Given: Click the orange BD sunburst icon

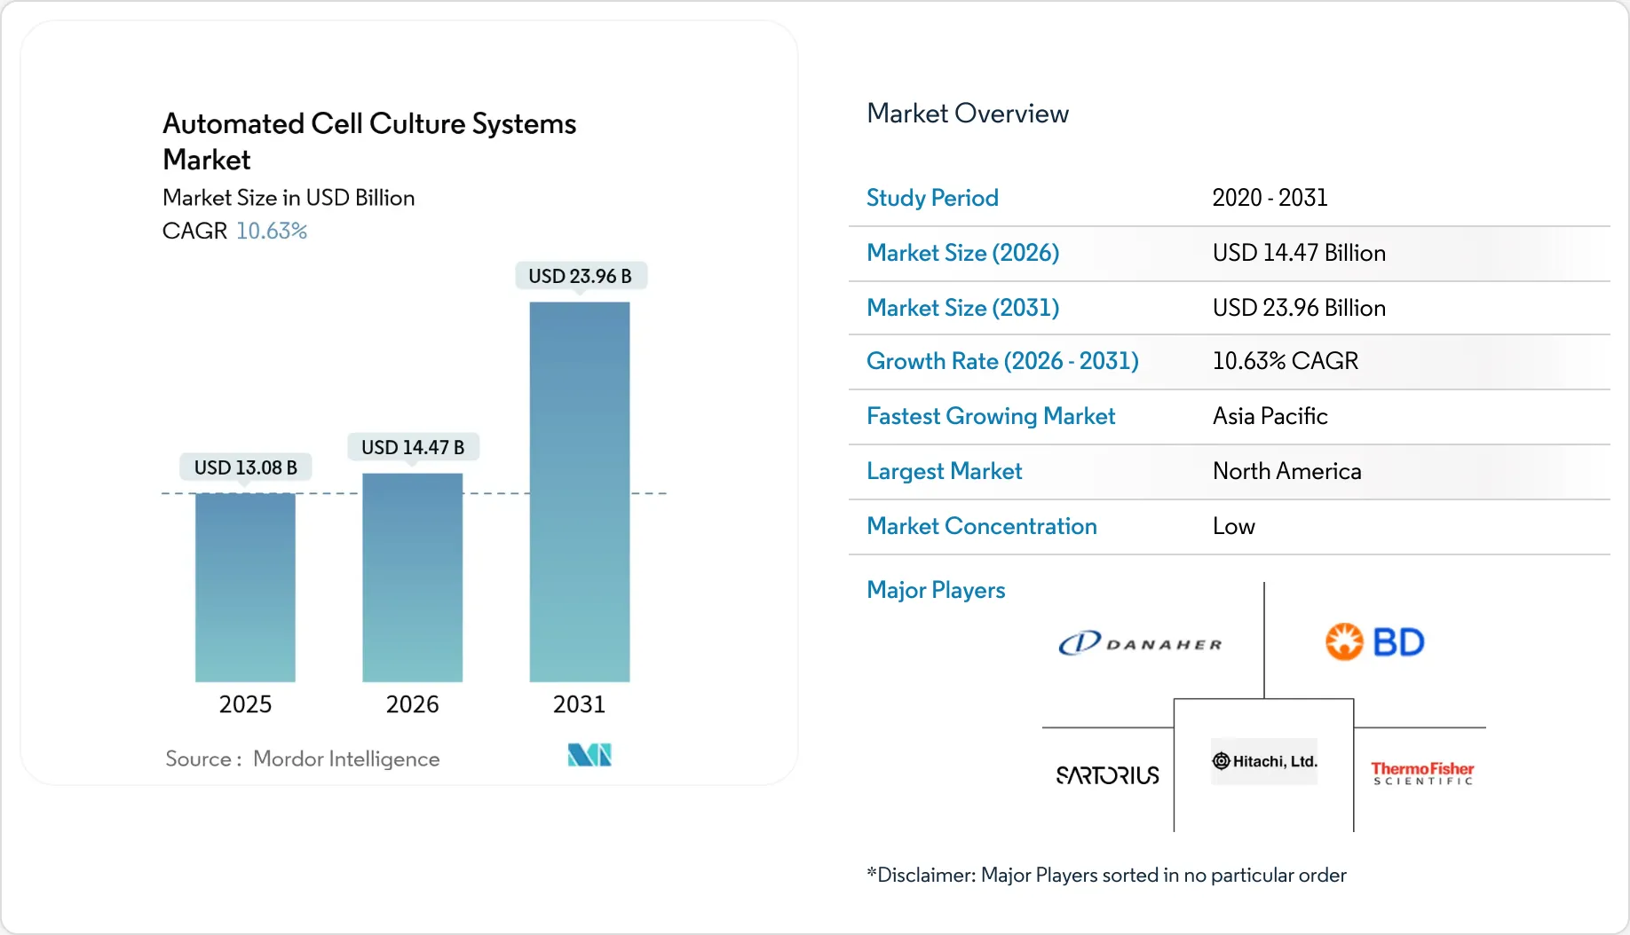Looking at the screenshot, I should 1342,640.
